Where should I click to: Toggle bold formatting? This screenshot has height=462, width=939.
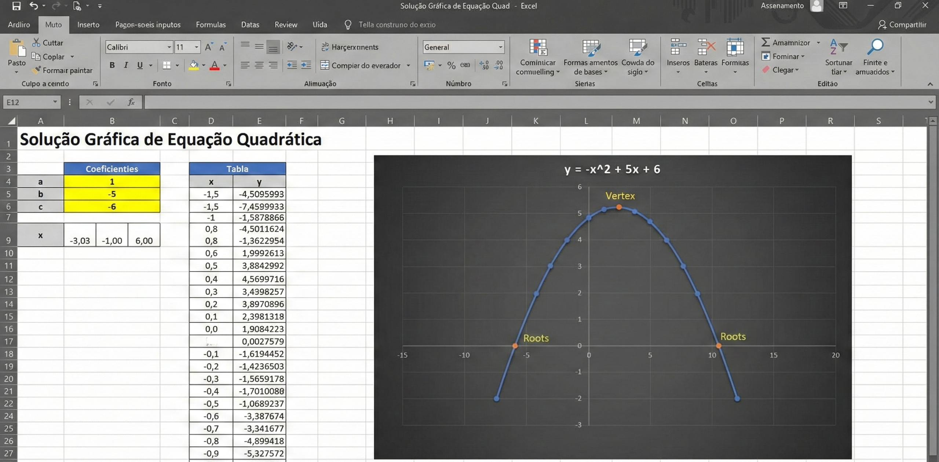click(112, 65)
